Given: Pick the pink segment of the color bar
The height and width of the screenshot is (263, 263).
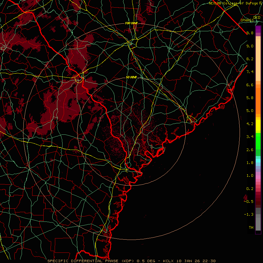Looking at the screenshot, I should point(258,177).
